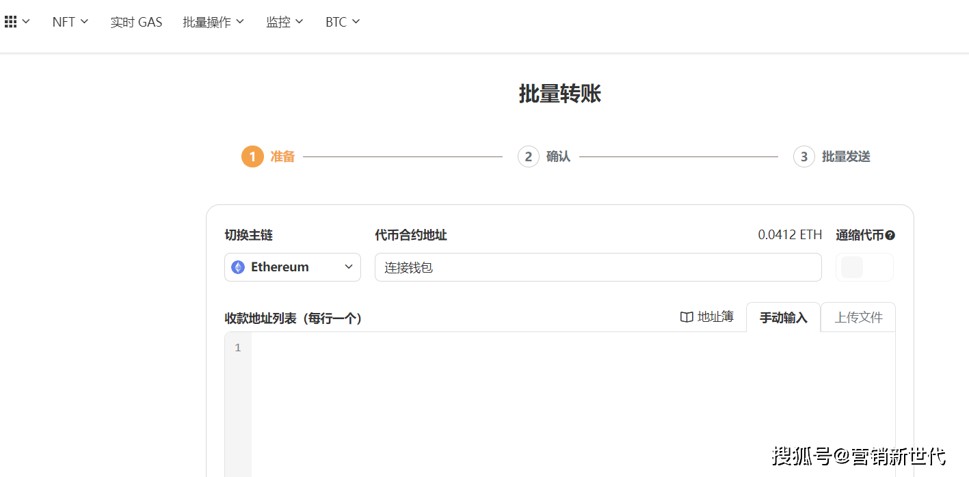Click the step 1 准备 indicator
Screen dimensions: 969x477
coord(268,156)
